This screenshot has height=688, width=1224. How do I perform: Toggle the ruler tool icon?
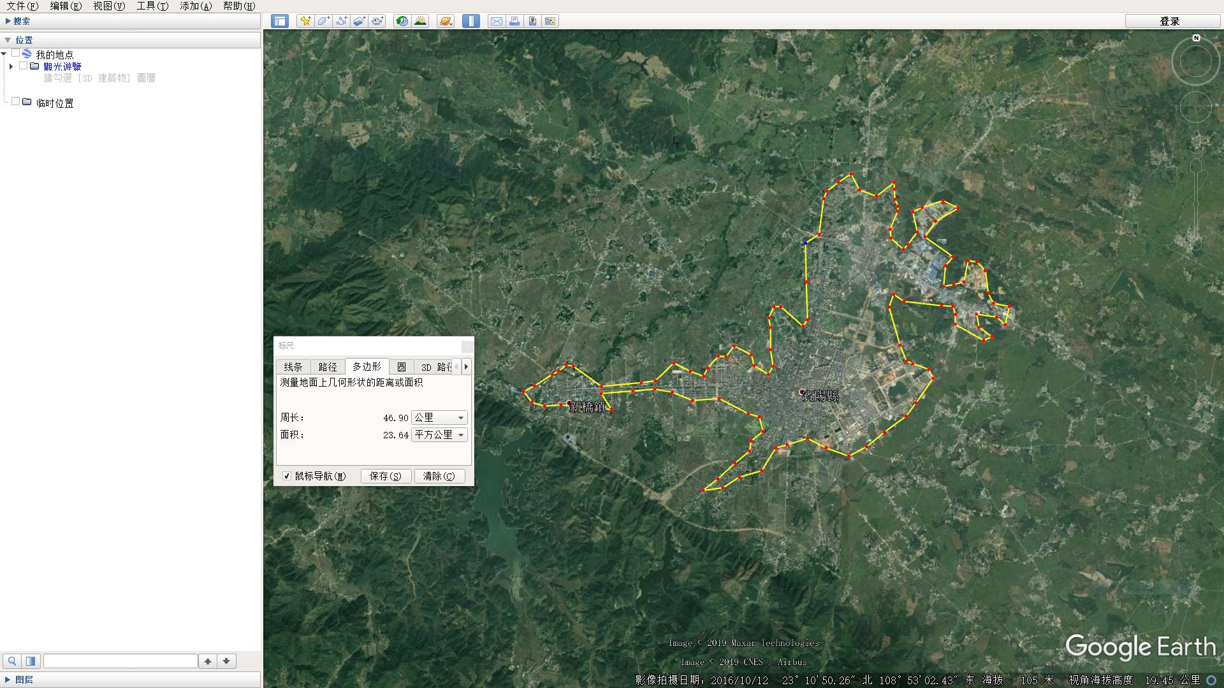pyautogui.click(x=471, y=21)
